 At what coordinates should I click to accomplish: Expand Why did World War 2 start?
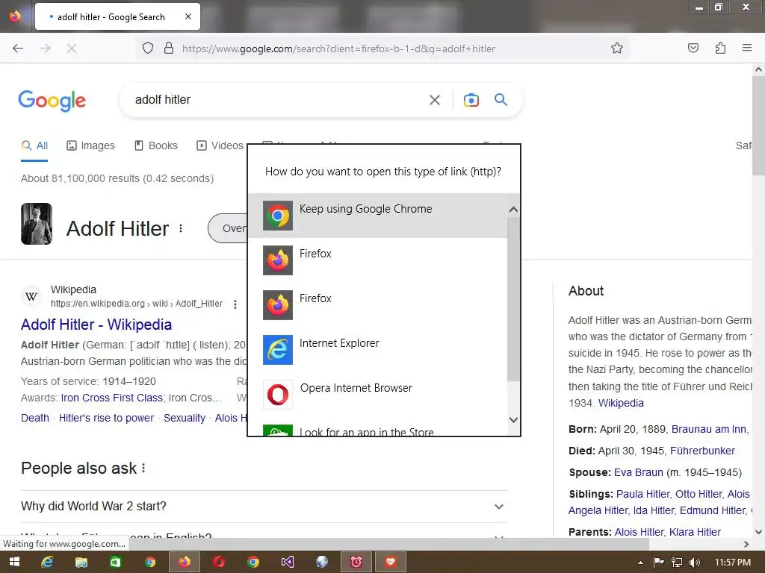pyautogui.click(x=264, y=507)
